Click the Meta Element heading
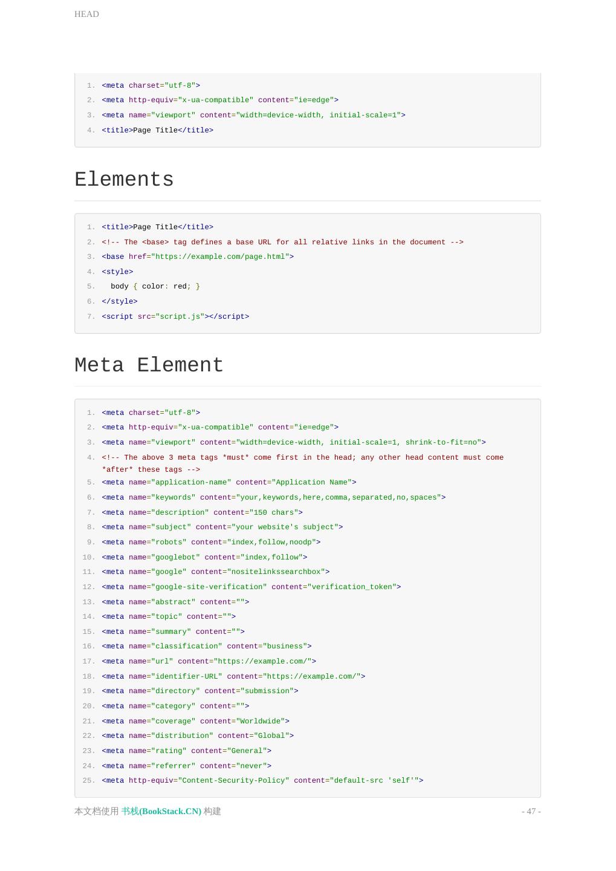 pyautogui.click(x=149, y=365)
